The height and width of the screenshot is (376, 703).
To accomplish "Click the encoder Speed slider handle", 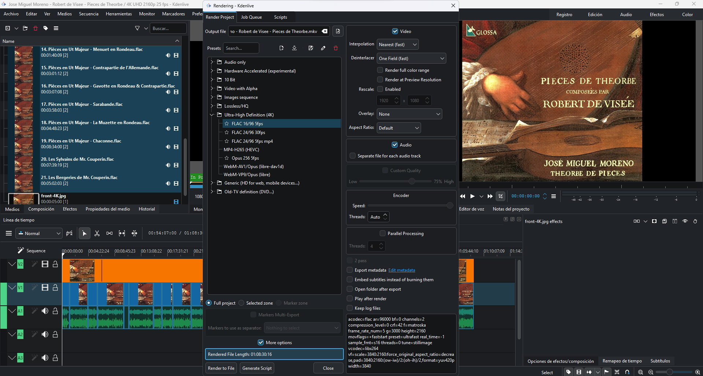I will pos(450,206).
